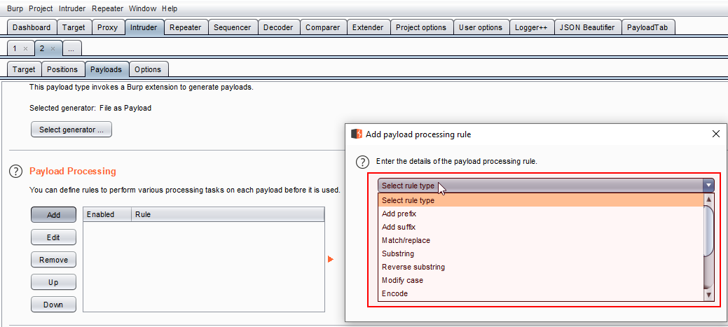The image size is (728, 327).
Task: Click the Select generator button
Action: [x=71, y=130]
